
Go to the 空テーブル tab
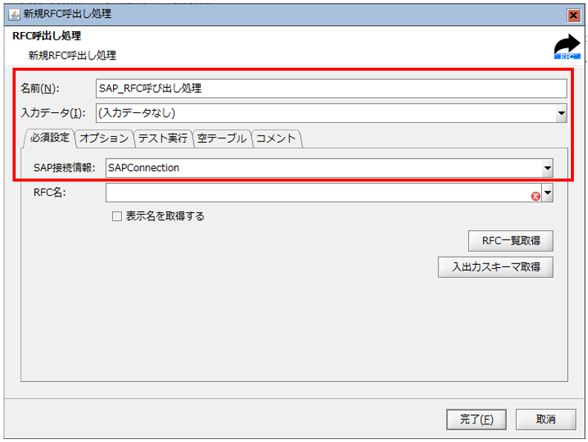click(222, 138)
